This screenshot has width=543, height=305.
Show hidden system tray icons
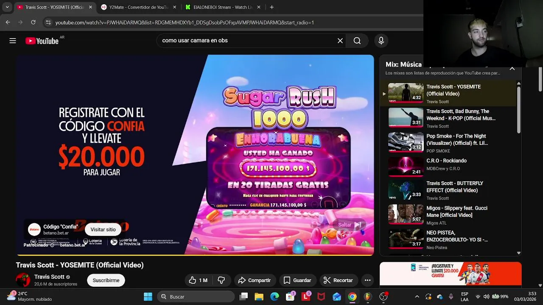pos(417,297)
